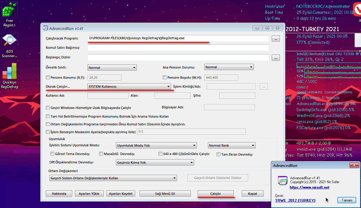Viewport: 361px width, 208px height.
Task: Click "NOTEBOOKPC/Administrator" host text
Action: point(323,6)
